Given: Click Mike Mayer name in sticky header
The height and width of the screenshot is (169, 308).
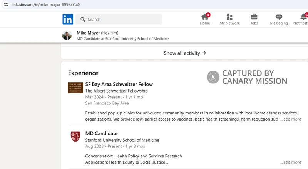Looking at the screenshot, I should pyautogui.click(x=88, y=33).
